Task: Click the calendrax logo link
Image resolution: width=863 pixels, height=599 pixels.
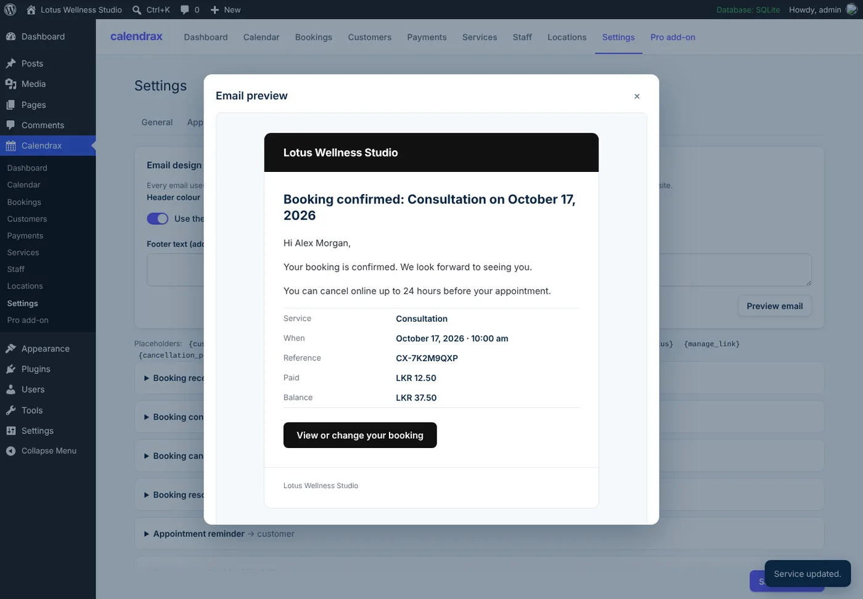Action: click(136, 36)
